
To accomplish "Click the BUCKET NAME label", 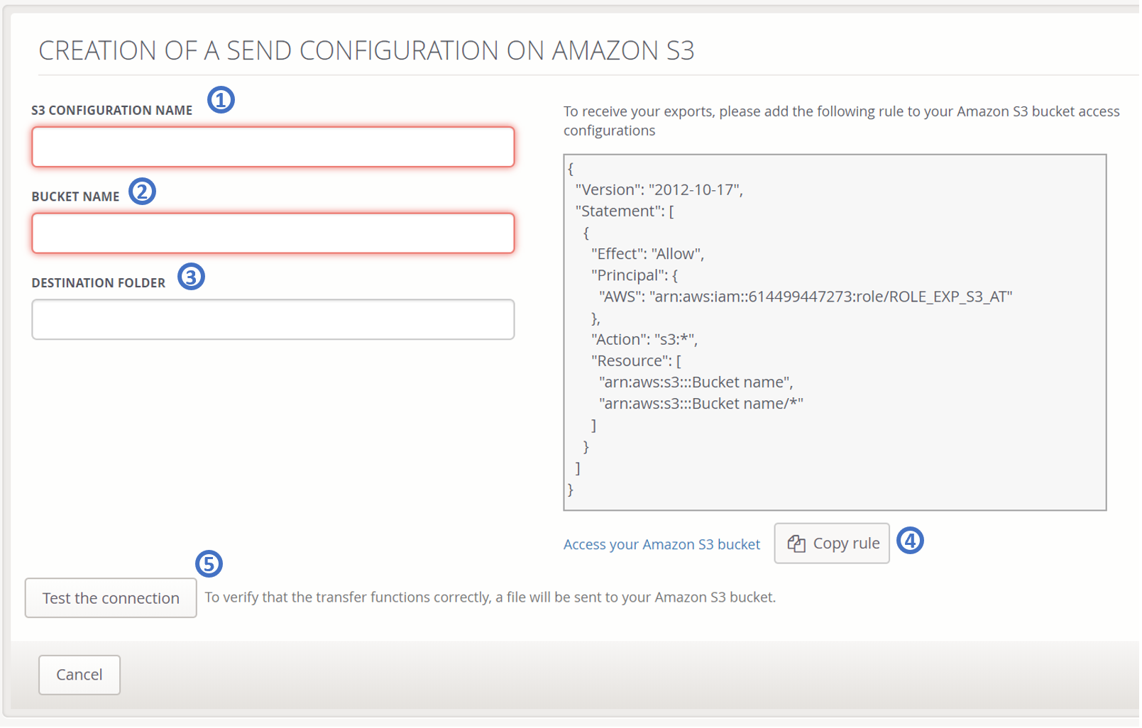I will (76, 197).
